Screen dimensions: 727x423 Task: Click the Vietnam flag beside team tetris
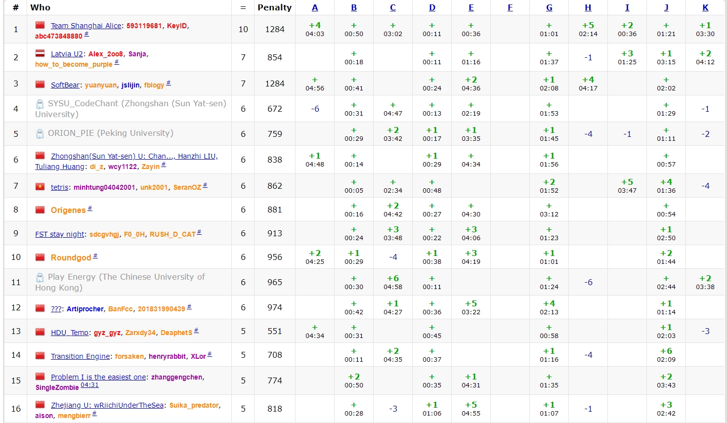pos(40,187)
